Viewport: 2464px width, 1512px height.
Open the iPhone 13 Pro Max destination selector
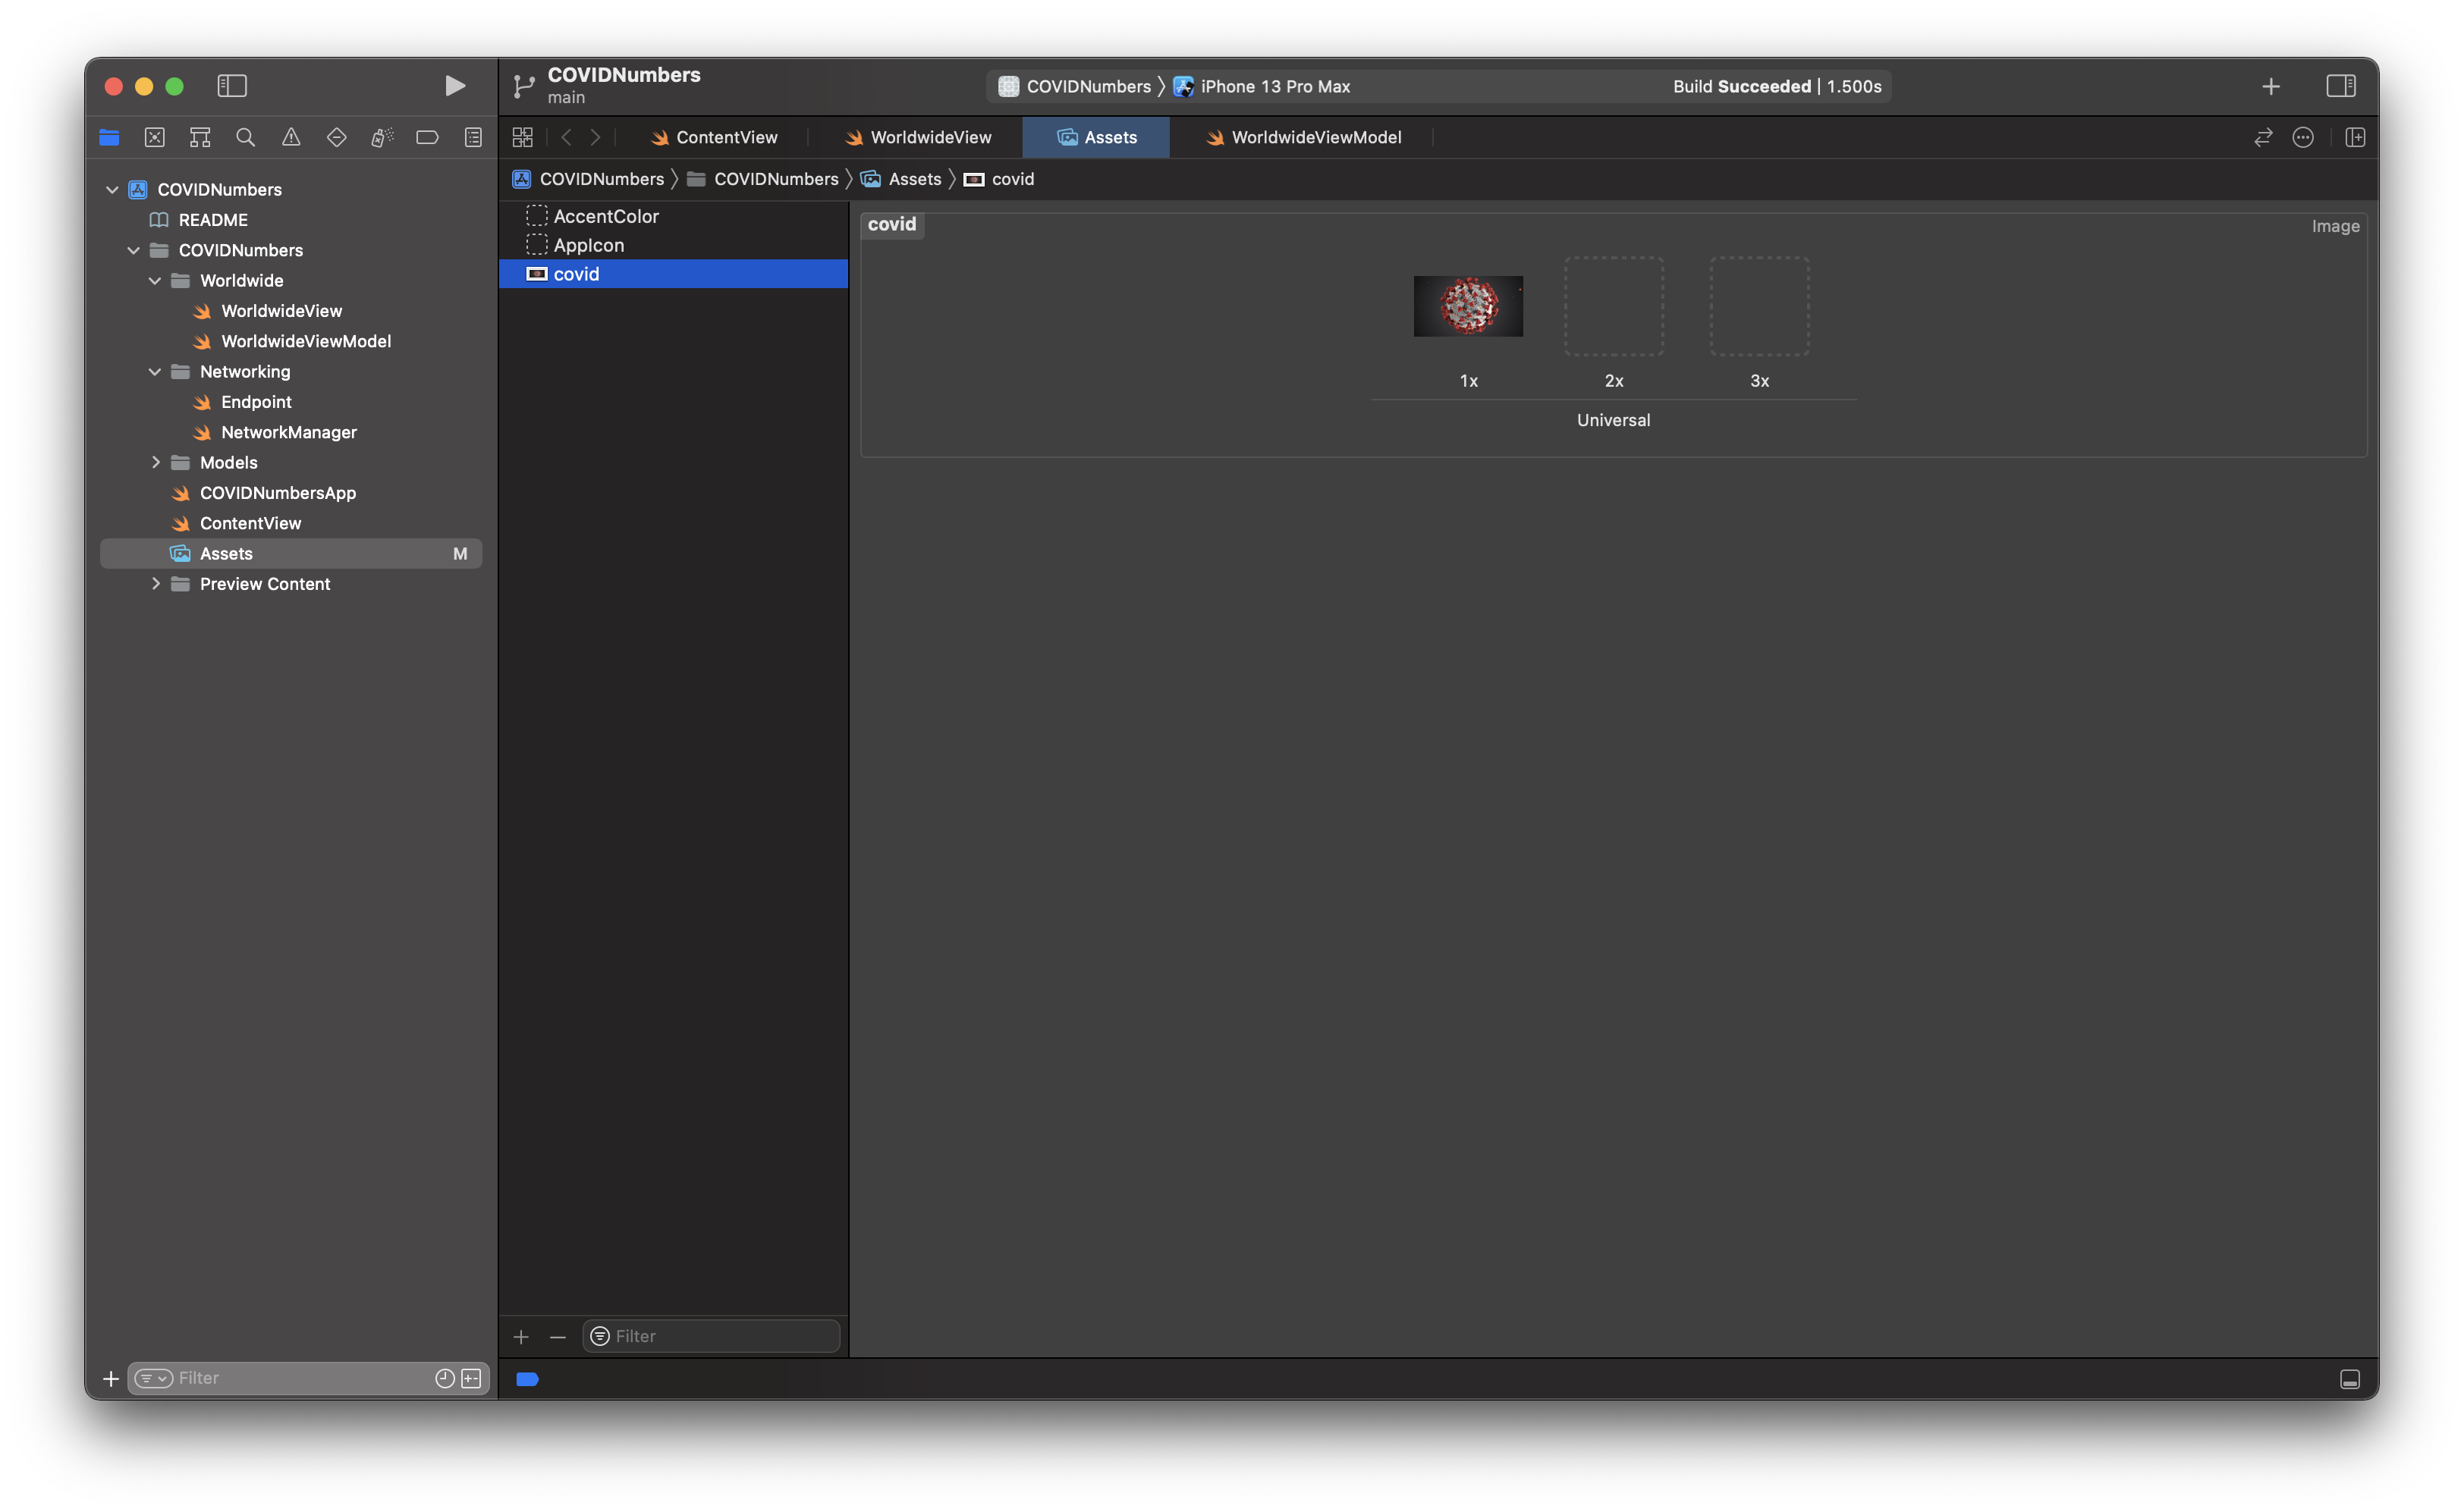click(x=1274, y=86)
